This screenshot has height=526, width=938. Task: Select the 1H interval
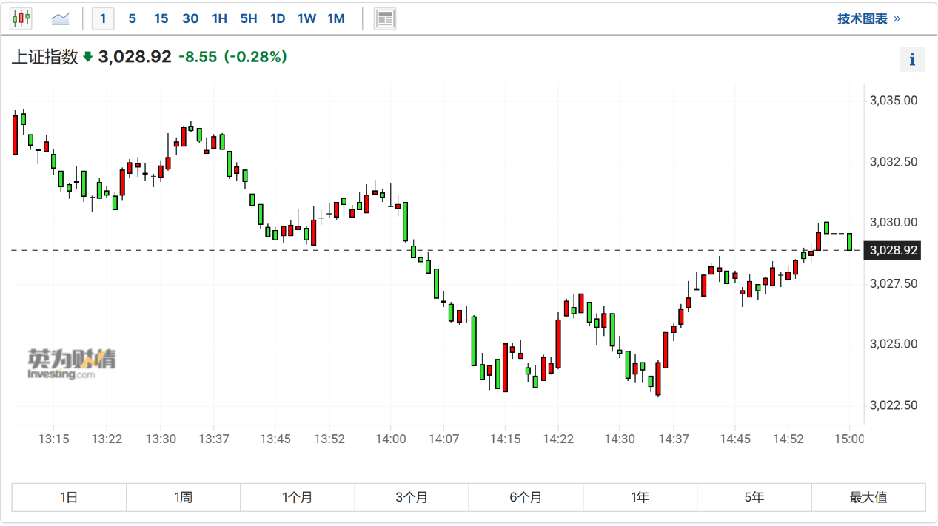[x=219, y=18]
